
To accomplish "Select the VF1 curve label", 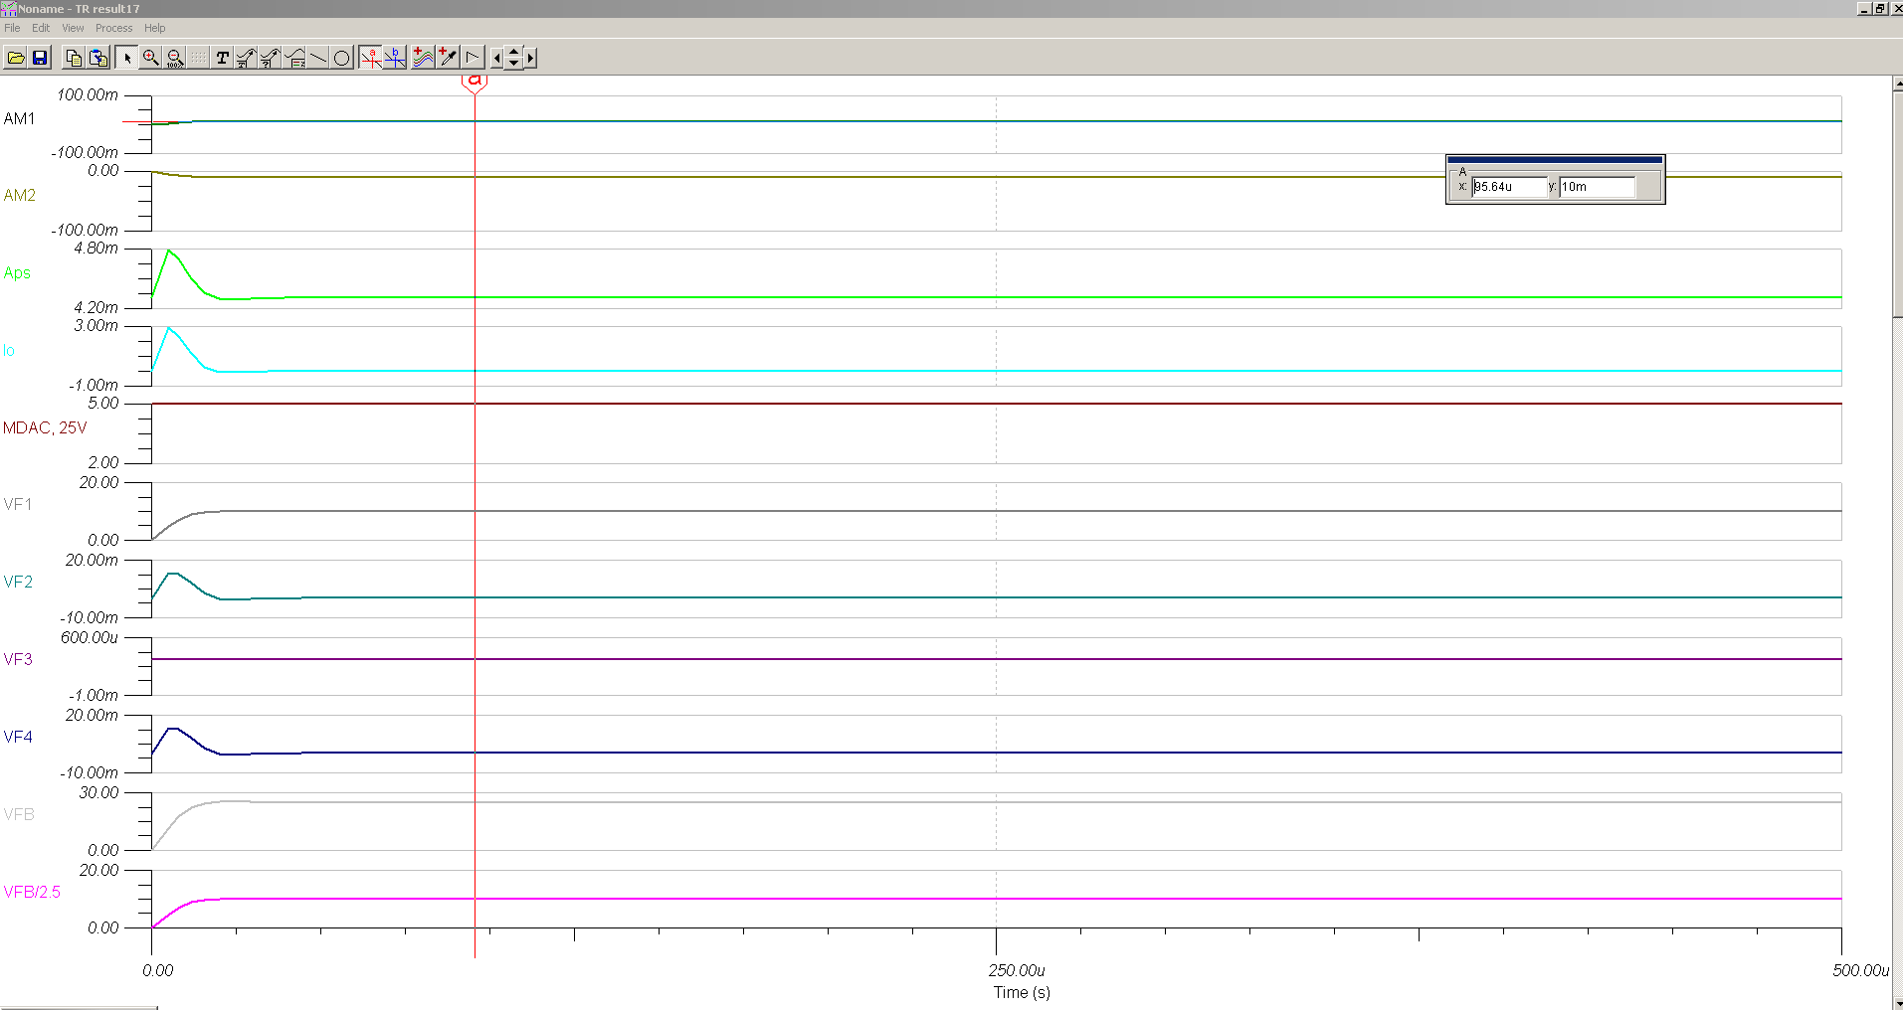I will (x=18, y=505).
